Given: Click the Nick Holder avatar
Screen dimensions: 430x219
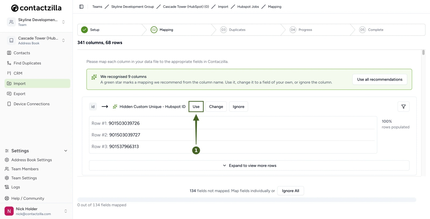Looking at the screenshot, I should coord(9,211).
